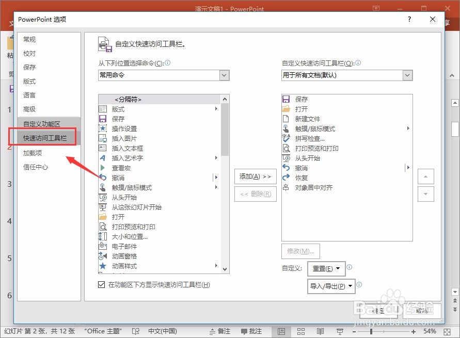Click Save (保存) icon in right toolbar list
The width and height of the screenshot is (460, 338).
[x=286, y=99]
